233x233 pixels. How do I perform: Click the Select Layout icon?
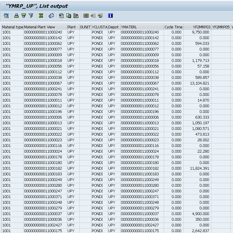[93, 16]
